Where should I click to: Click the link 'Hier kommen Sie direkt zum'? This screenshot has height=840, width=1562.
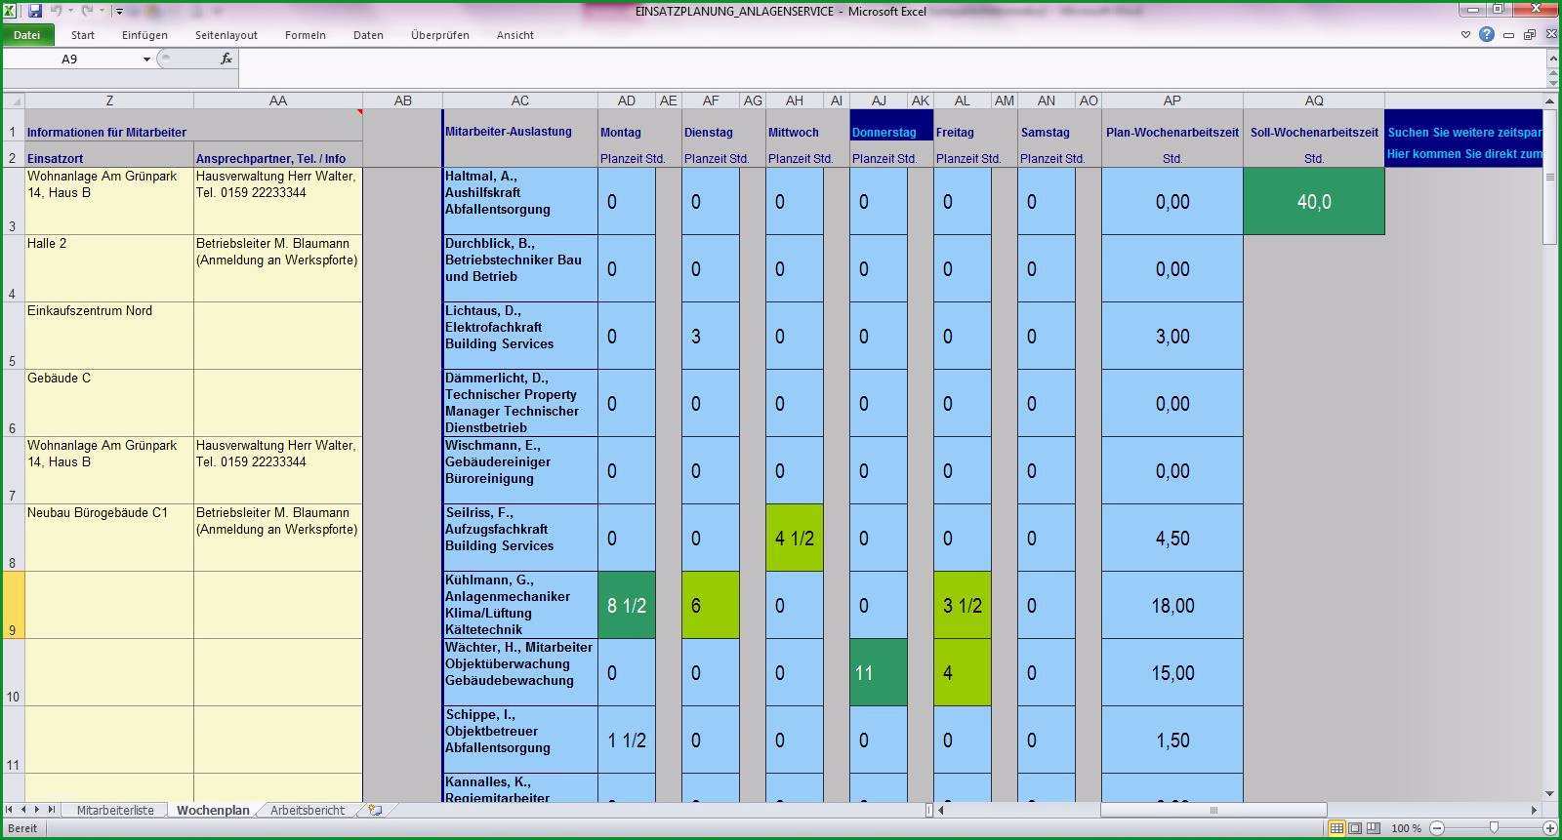[1464, 154]
